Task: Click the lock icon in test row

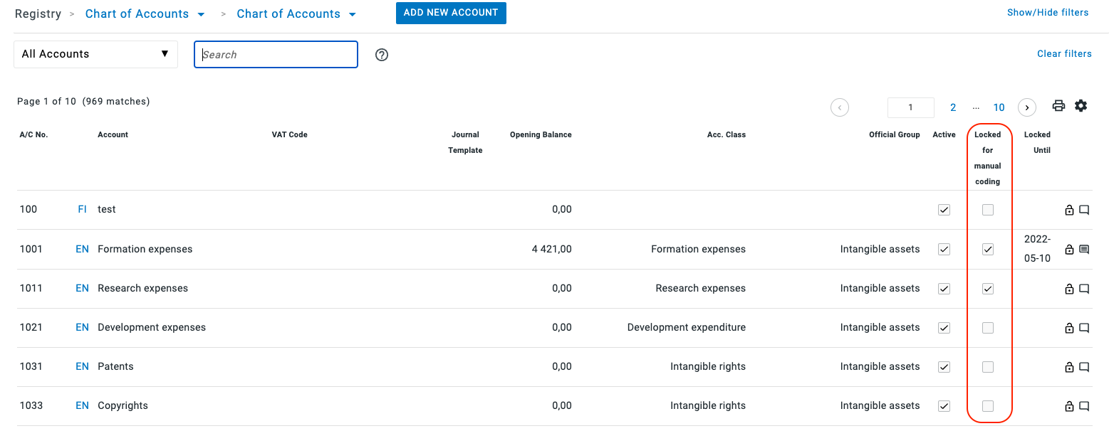Action: click(x=1069, y=210)
